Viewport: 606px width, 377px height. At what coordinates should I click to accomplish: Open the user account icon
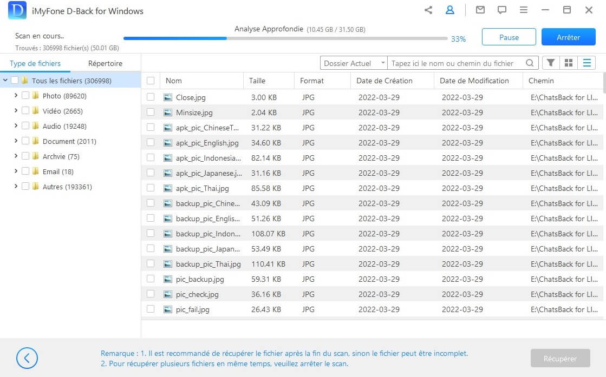(x=449, y=10)
